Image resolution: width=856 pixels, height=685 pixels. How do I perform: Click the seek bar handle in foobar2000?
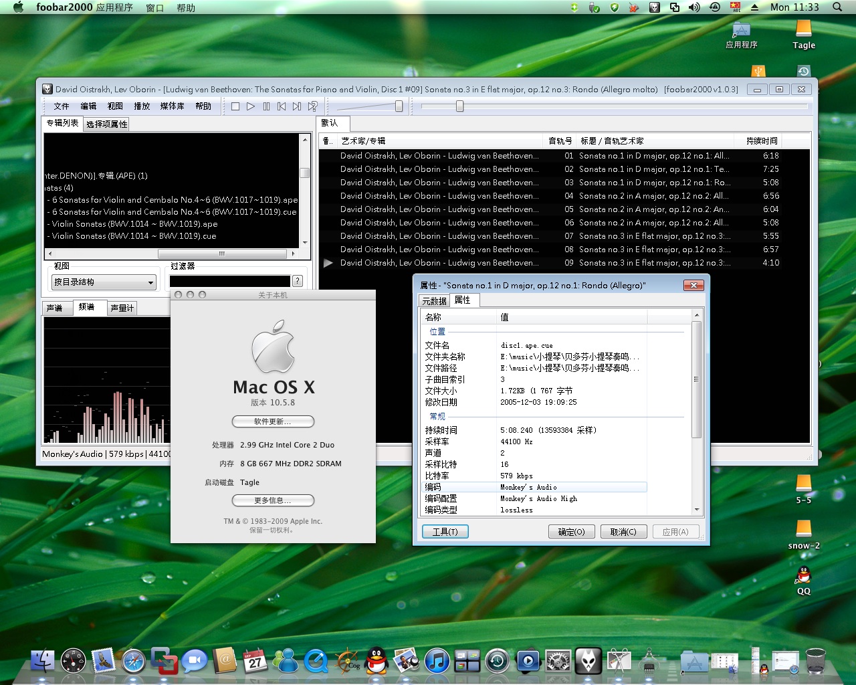(x=459, y=106)
